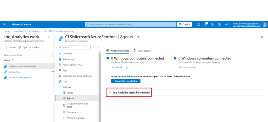Image resolution: width=268 pixels, height=122 pixels.
Task: See legacy agent computers in Logs
Action: tap(187, 67)
